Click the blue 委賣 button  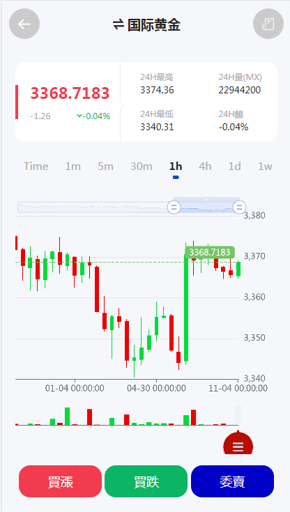(x=232, y=481)
